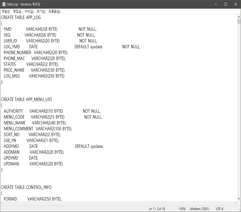Click the MENU_NAME column name
The image size is (241, 212).
tap(15, 123)
